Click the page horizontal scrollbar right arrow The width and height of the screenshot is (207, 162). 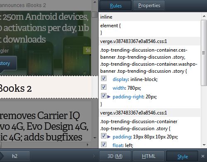coord(87,145)
